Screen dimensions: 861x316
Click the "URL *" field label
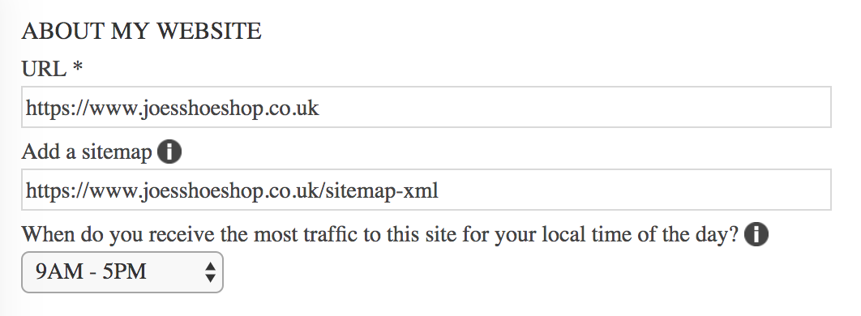[52, 69]
